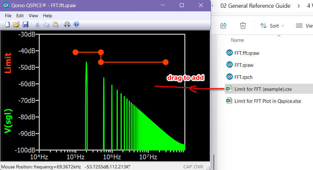Click the Copy toolbar icon

46,24
